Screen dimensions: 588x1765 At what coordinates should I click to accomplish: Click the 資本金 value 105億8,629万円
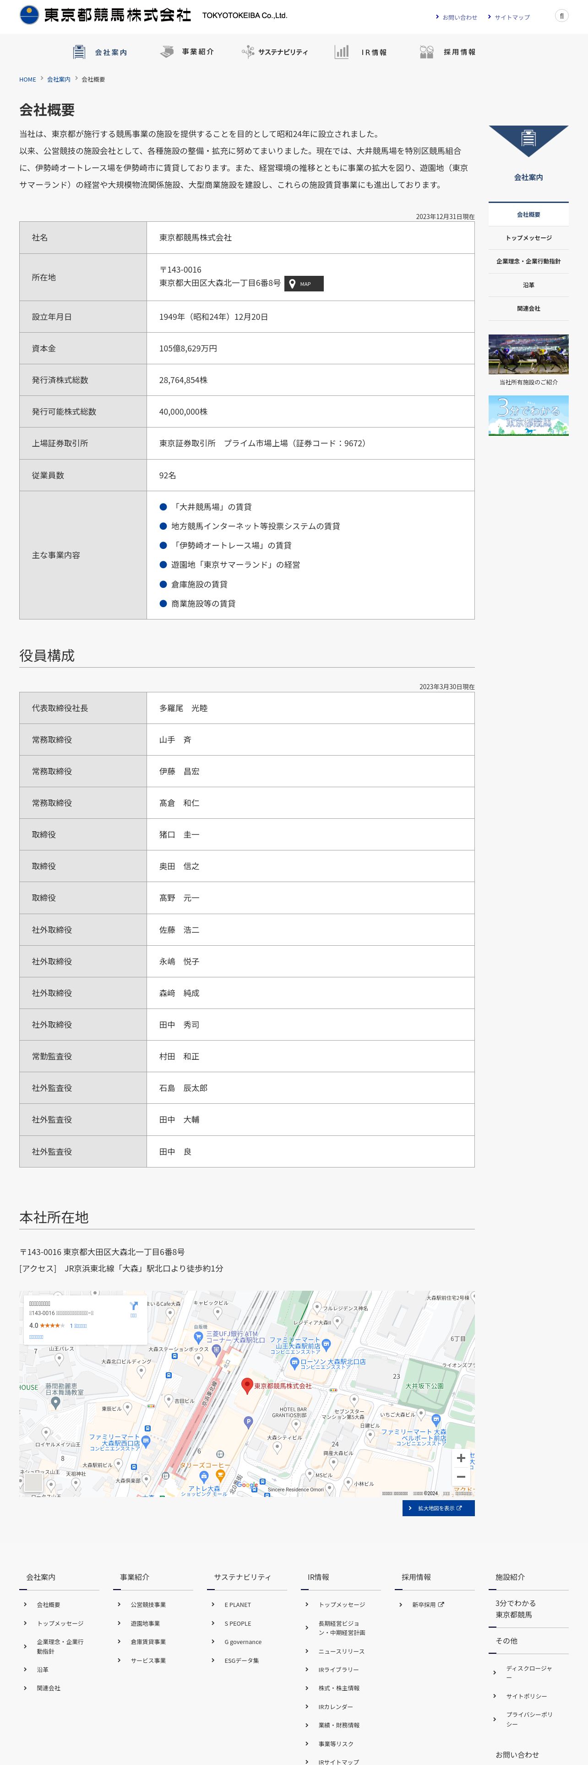click(188, 348)
